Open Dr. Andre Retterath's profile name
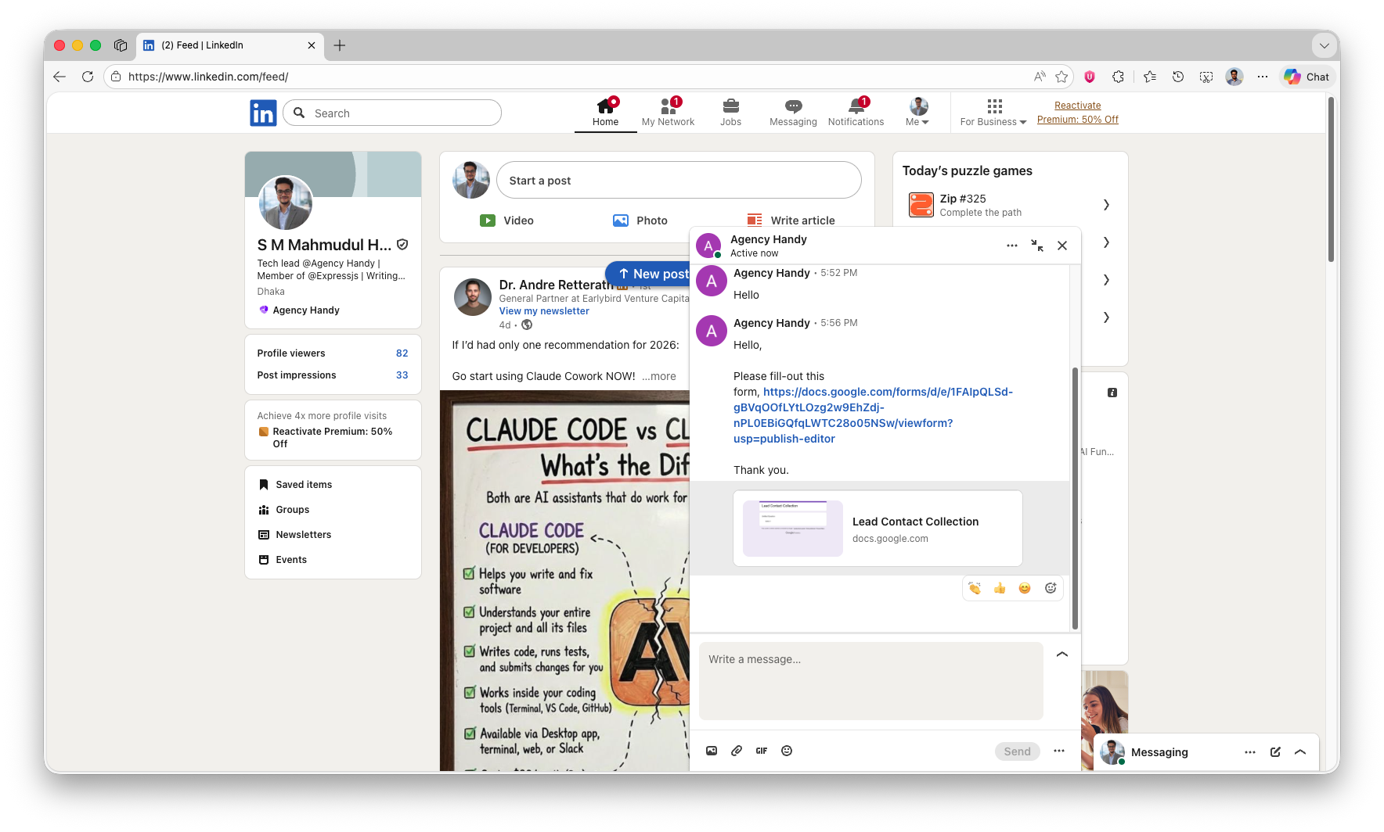 pos(556,285)
